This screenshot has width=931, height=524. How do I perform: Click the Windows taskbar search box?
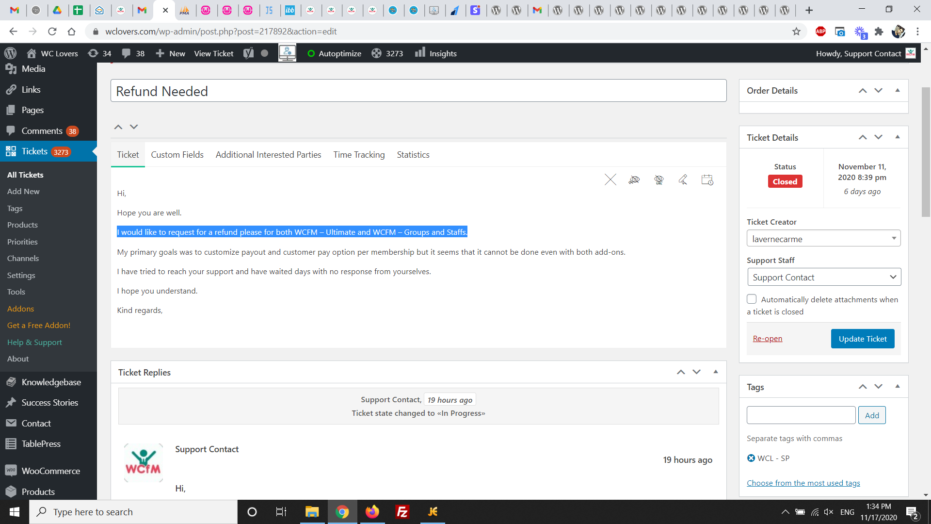click(x=133, y=512)
